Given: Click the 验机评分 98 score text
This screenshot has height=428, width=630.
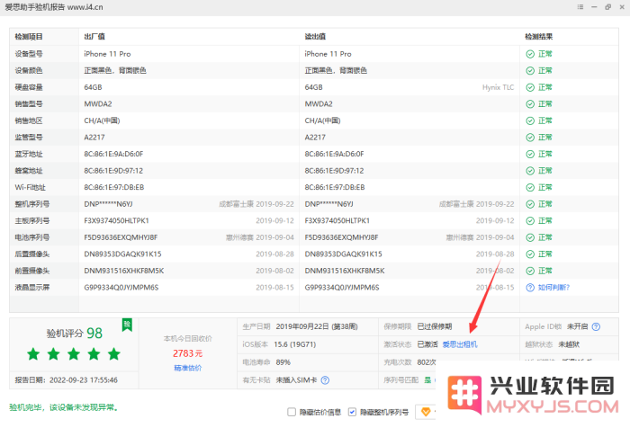Looking at the screenshot, I should (75, 334).
